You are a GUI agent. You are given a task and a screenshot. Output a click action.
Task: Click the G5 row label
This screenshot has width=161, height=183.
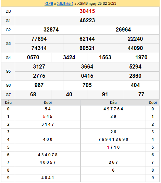pyautogui.click(x=8, y=71)
